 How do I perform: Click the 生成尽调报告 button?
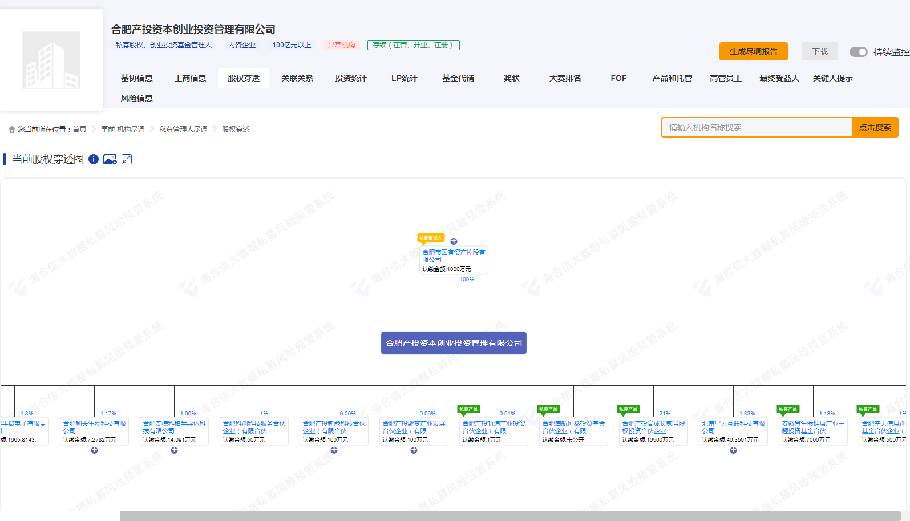(x=753, y=51)
